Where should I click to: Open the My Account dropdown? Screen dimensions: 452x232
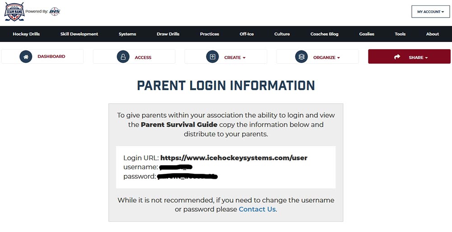pyautogui.click(x=430, y=12)
